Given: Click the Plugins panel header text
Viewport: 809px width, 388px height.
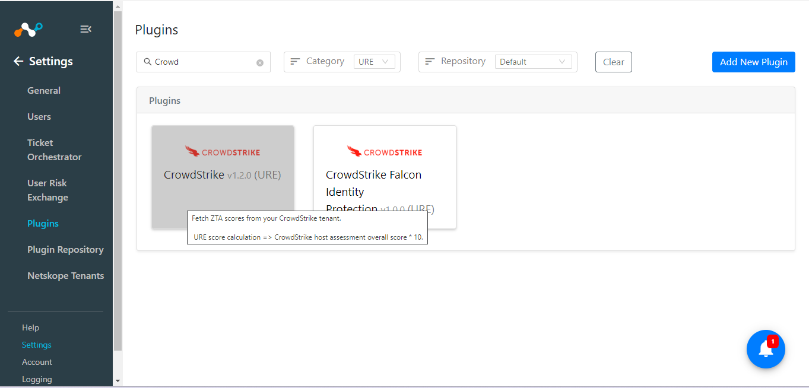Looking at the screenshot, I should point(164,101).
